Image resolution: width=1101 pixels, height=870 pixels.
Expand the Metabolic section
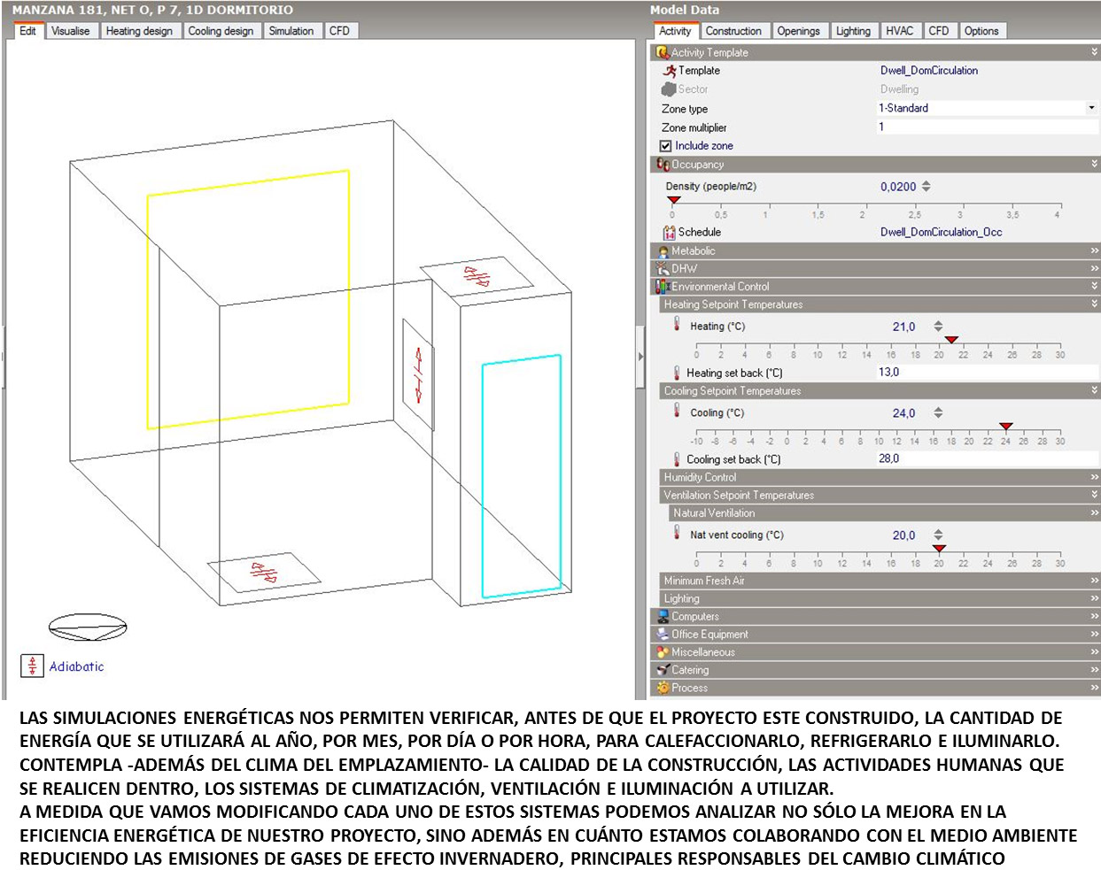[x=1094, y=251]
